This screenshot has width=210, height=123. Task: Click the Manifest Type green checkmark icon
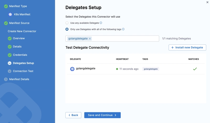coord(6,6)
